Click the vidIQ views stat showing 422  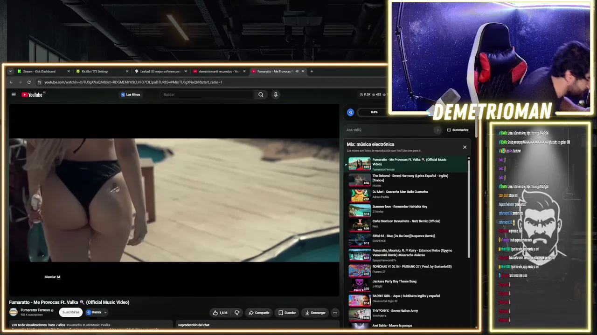tap(376, 94)
